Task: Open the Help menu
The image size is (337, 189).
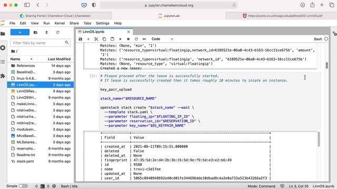Action: click(x=117, y=23)
